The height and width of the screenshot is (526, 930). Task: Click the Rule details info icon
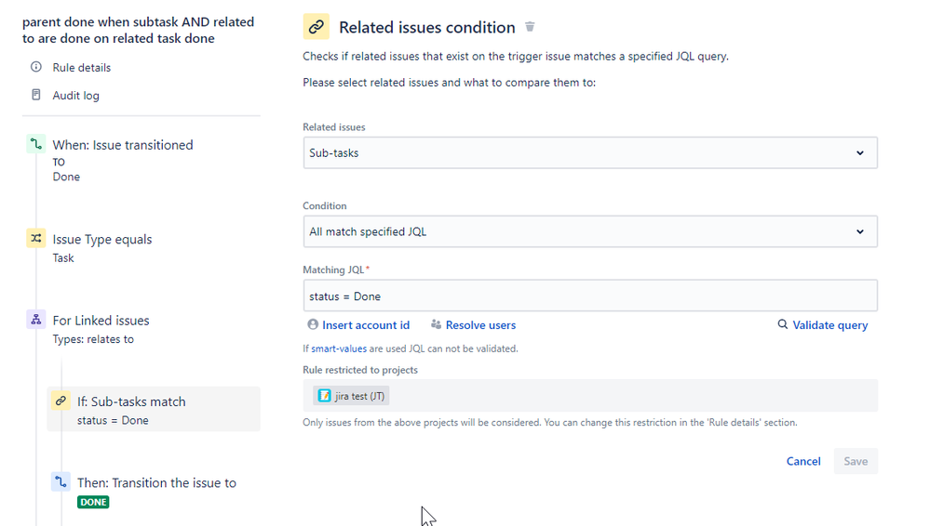point(36,67)
